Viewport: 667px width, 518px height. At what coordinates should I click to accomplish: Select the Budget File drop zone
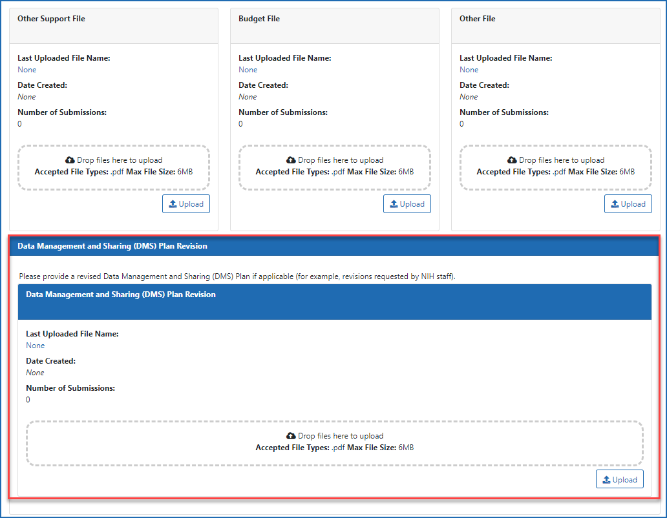point(334,167)
